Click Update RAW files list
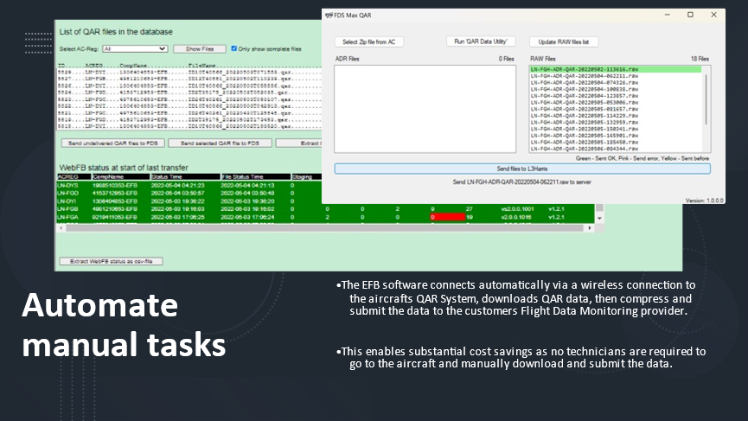748x421 pixels. pos(564,41)
